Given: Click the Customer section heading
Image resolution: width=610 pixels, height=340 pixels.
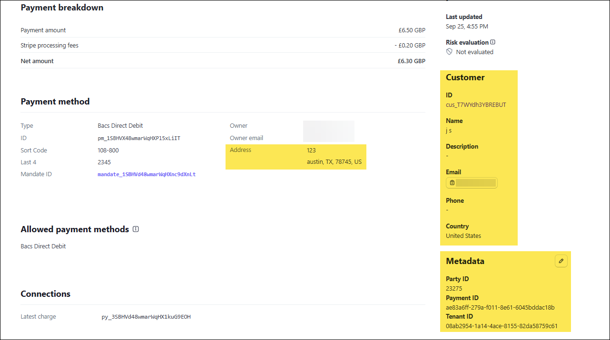Looking at the screenshot, I should 465,77.
